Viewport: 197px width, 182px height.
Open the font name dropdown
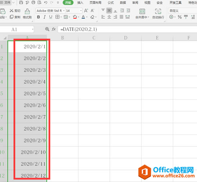pyautogui.click(x=64, y=11)
